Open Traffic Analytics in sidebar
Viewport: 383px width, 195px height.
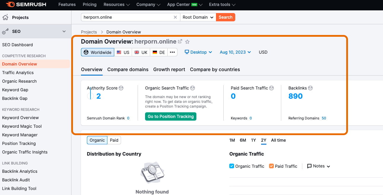[18, 73]
